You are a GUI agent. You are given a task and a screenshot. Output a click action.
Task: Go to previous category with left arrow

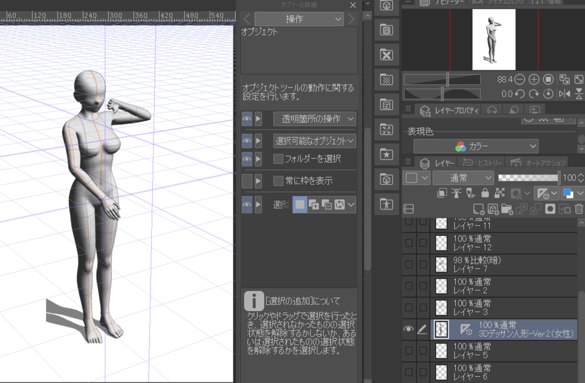[x=247, y=19]
